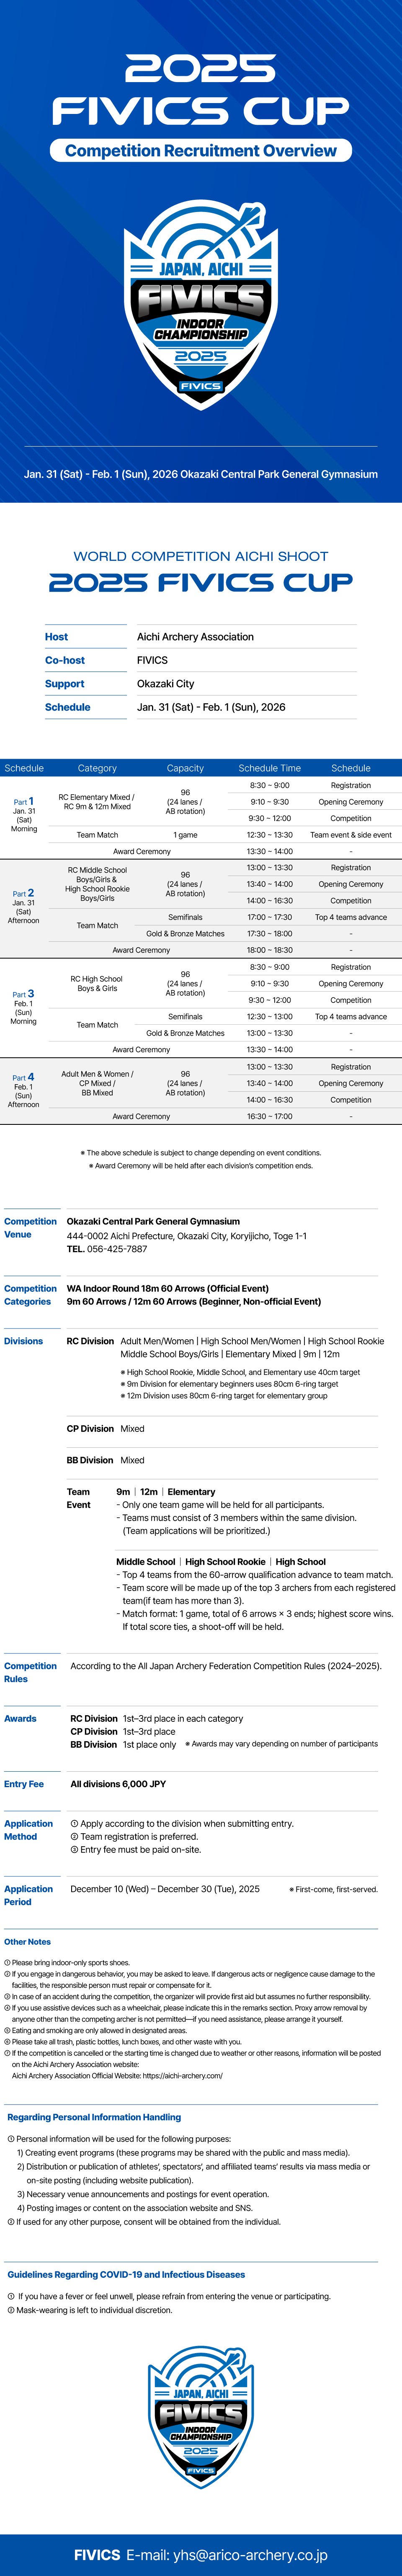Click the Schedule Time column header
The width and height of the screenshot is (402, 2576).
tap(270, 768)
